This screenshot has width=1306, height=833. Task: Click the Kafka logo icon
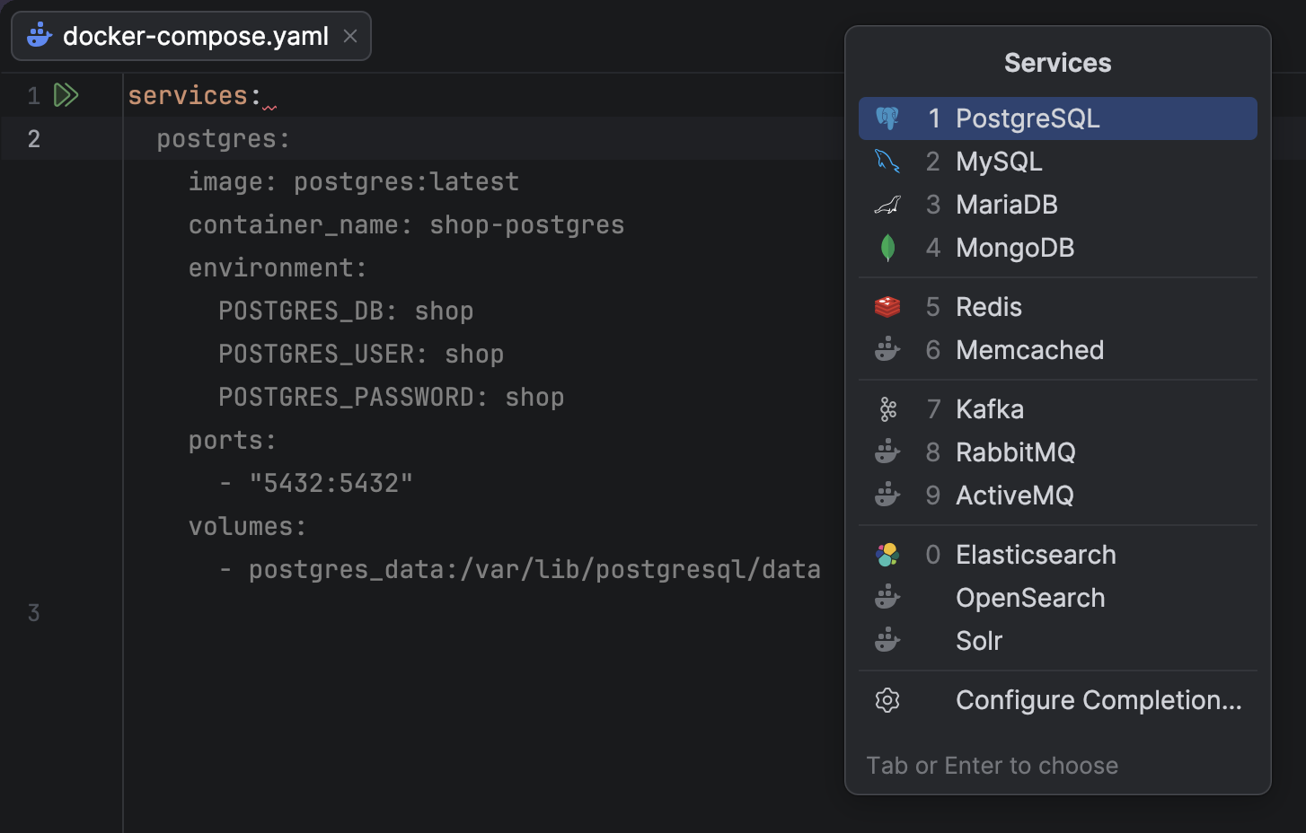[x=887, y=409]
